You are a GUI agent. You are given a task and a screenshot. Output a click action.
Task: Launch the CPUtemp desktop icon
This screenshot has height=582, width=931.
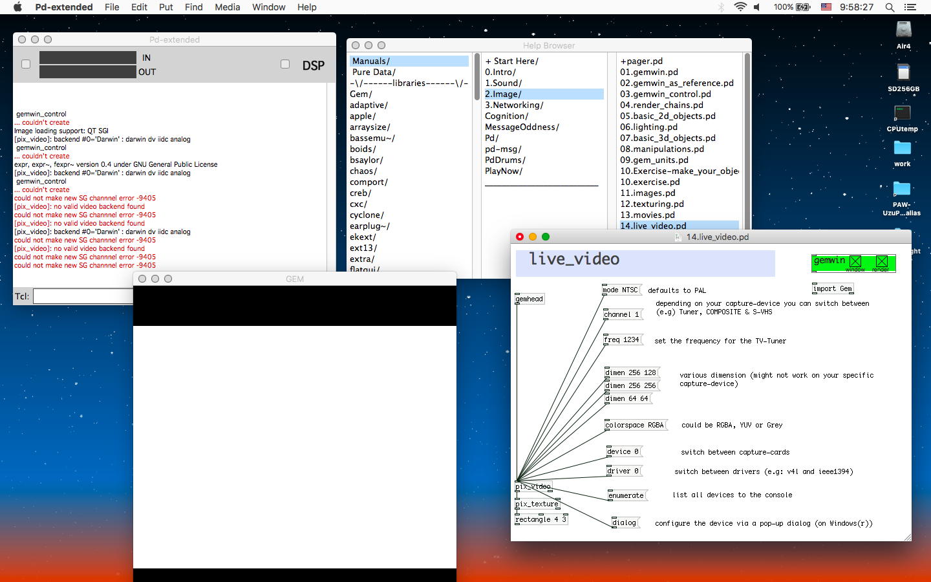(902, 113)
